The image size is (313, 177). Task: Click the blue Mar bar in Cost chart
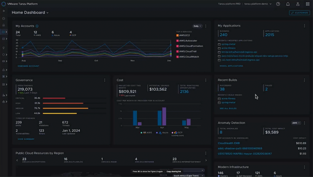(x=135, y=118)
